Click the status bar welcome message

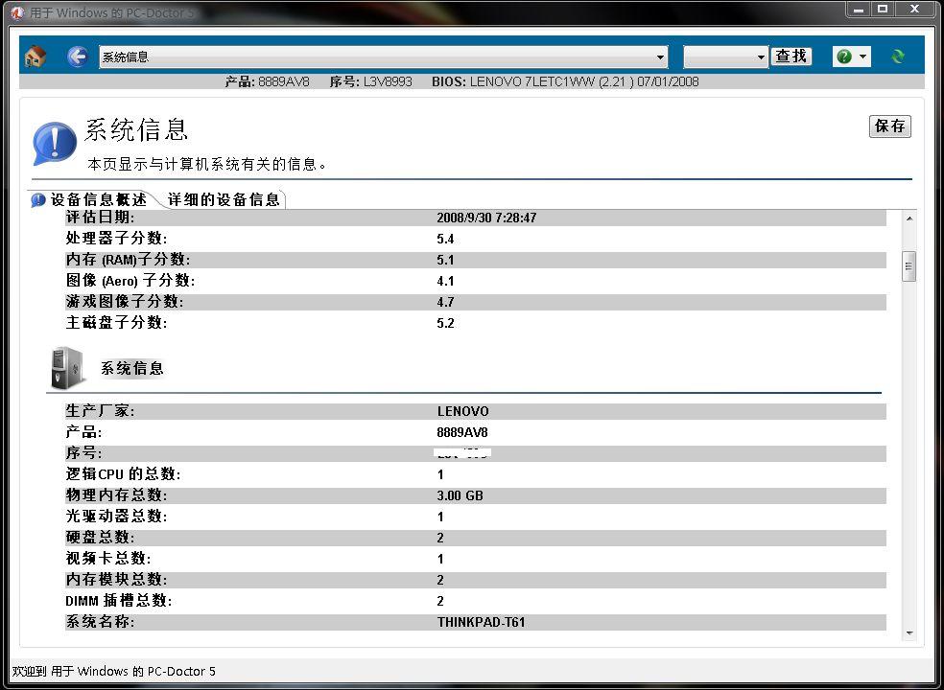tap(114, 672)
